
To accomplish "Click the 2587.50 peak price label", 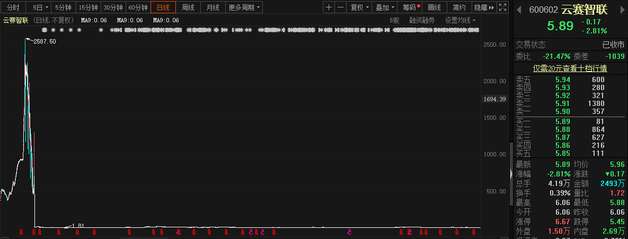I will [45, 41].
